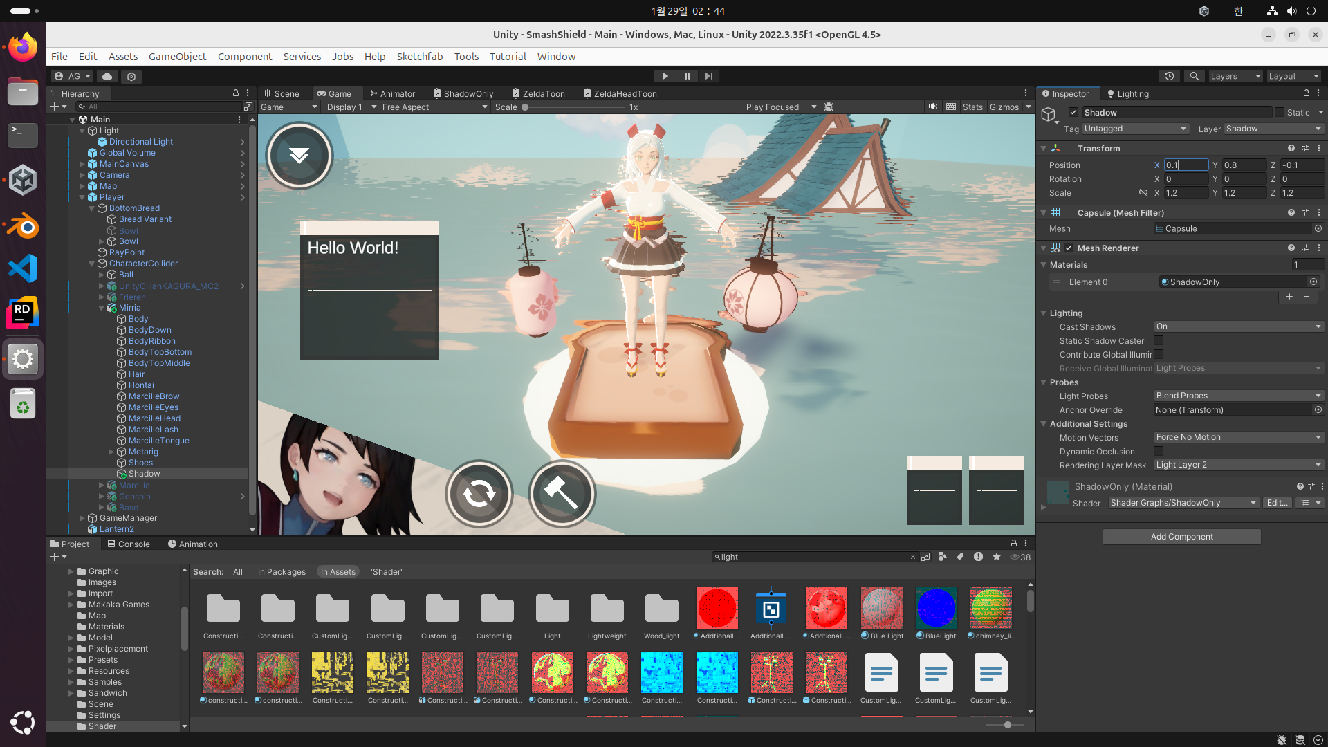Image resolution: width=1328 pixels, height=747 pixels.
Task: Open the Layer dropdown showing Shadow
Action: coord(1273,129)
